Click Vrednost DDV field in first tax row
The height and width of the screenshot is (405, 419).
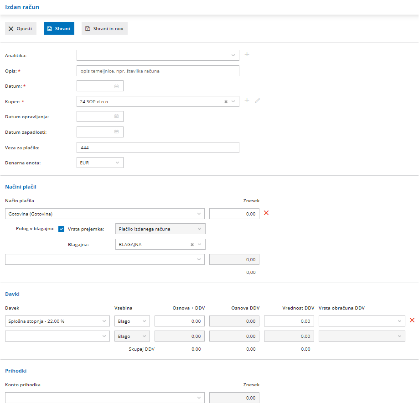click(289, 321)
